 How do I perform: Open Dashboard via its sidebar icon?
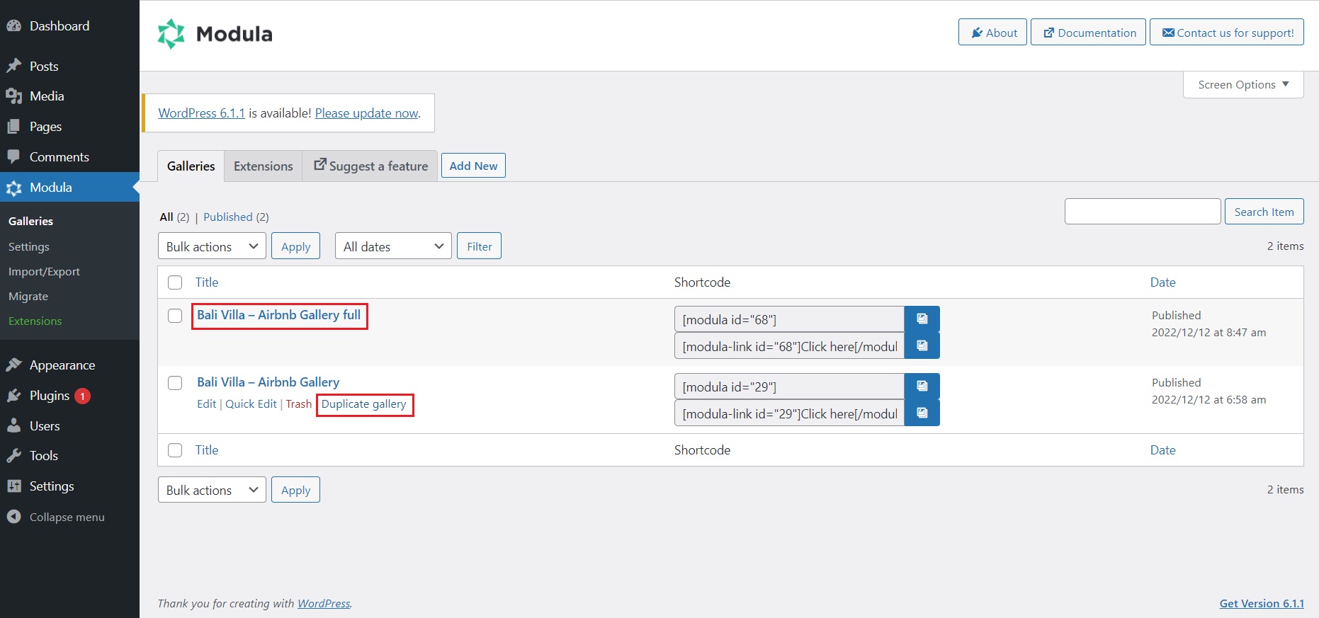pos(13,26)
